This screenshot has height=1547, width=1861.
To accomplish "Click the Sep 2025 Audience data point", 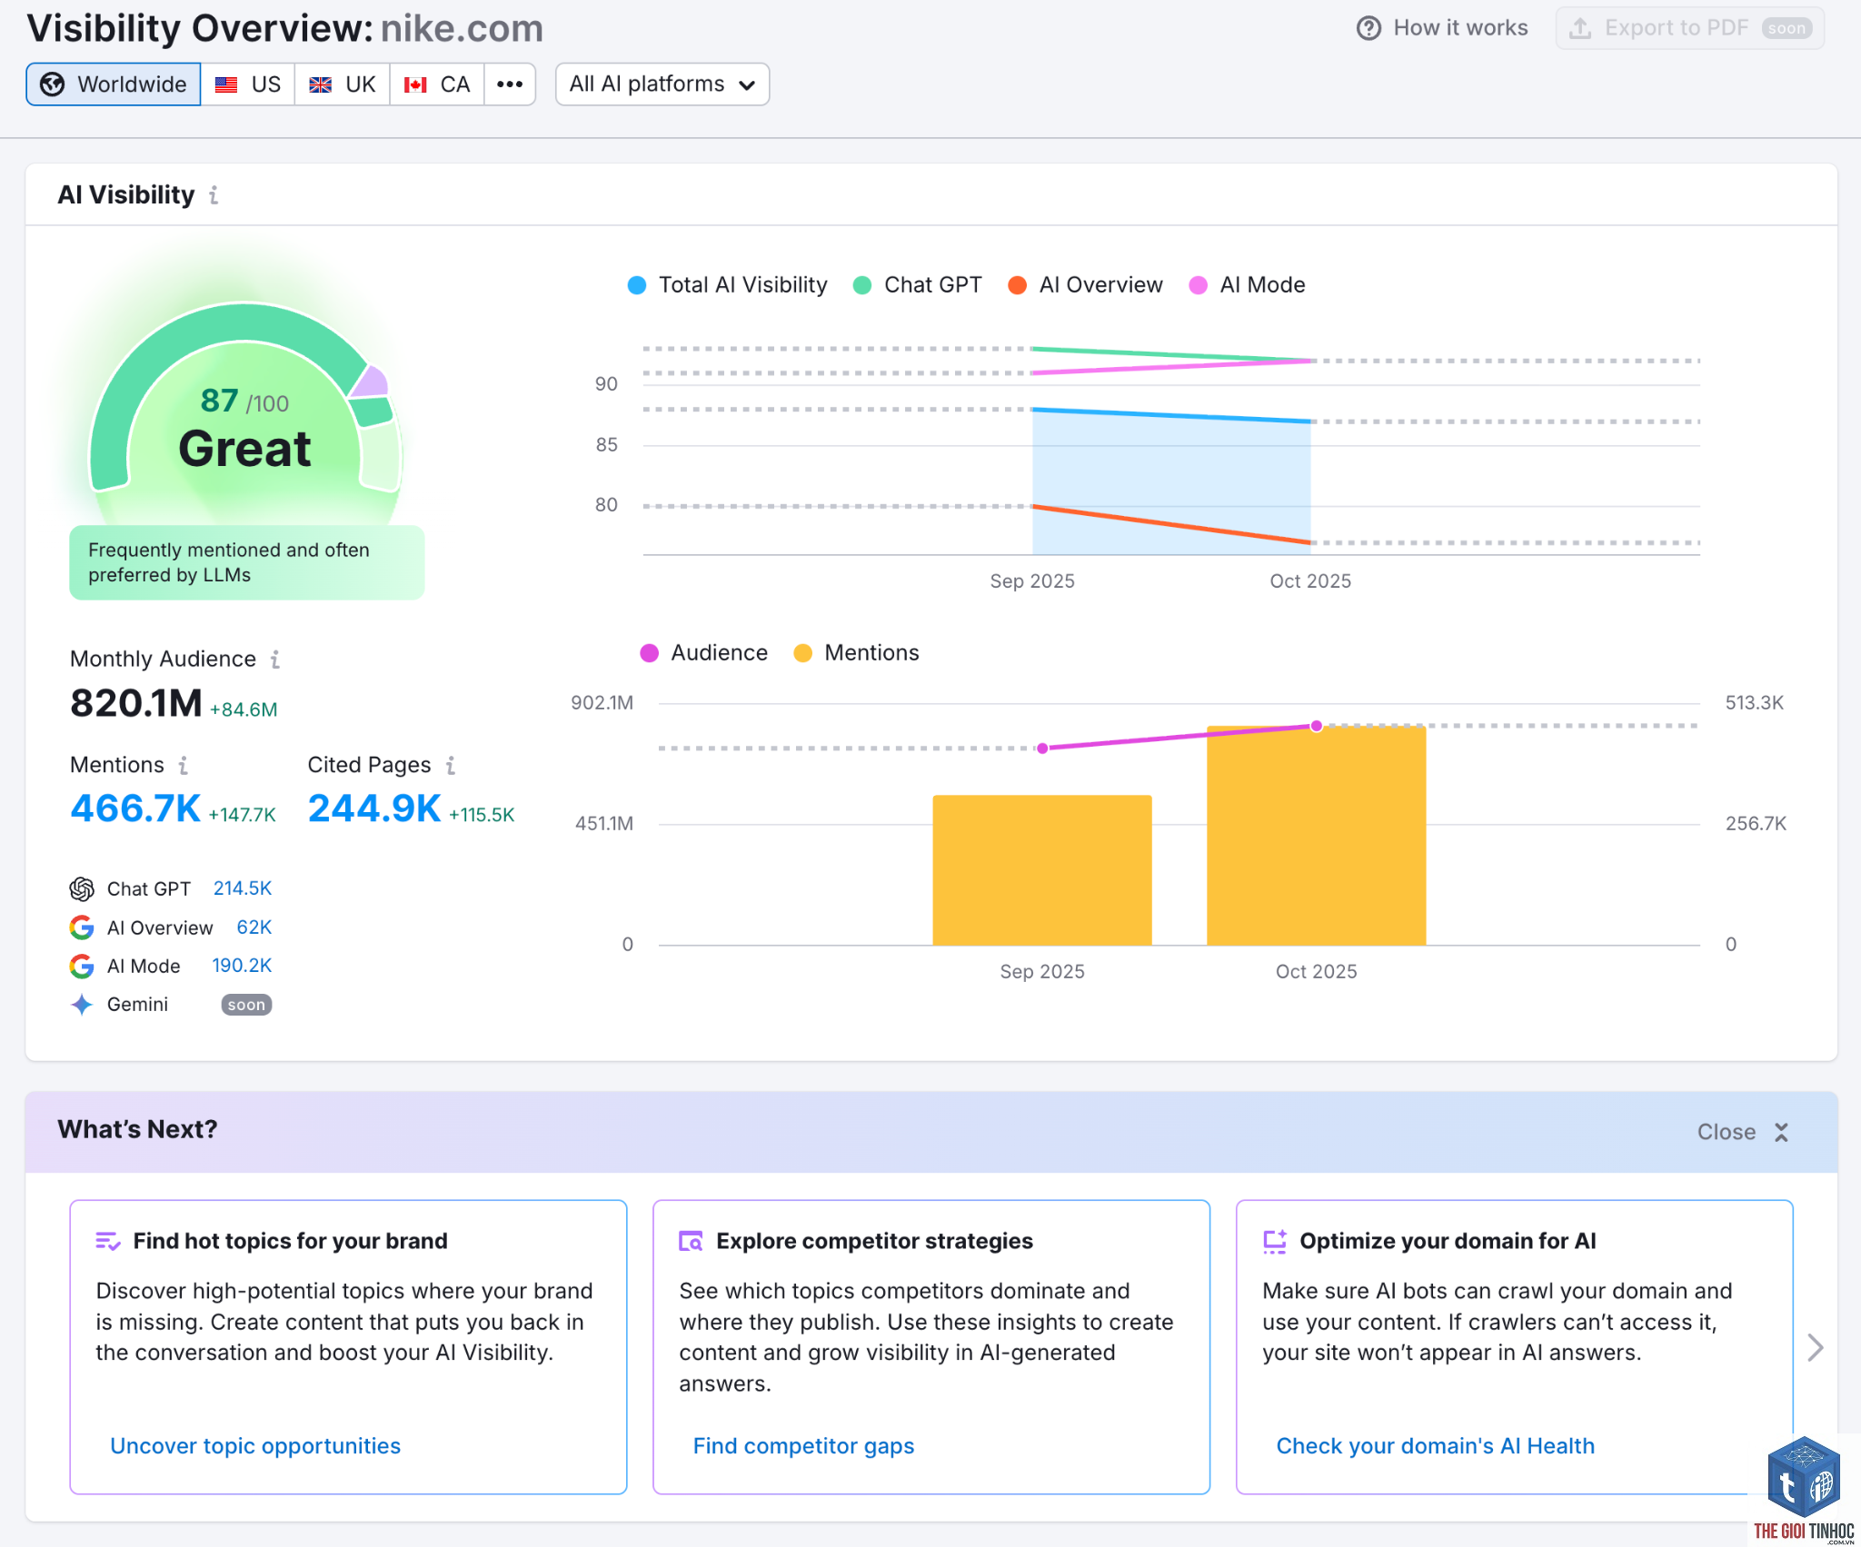I will coord(1042,749).
